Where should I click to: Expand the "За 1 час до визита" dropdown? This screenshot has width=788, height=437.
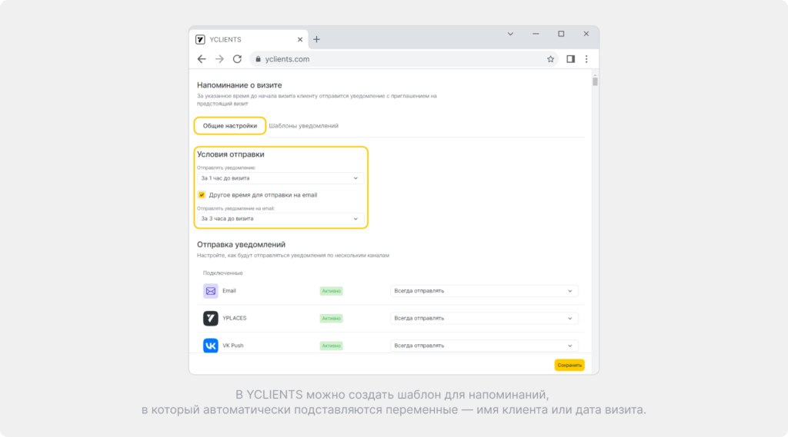[x=280, y=178]
